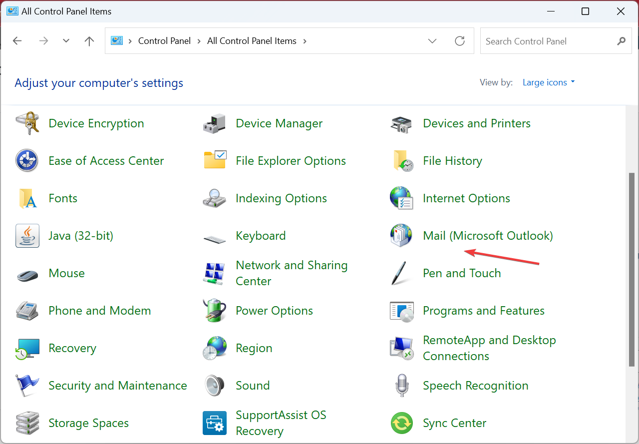639x444 pixels.
Task: Open the Network and Sharing Center icon
Action: pyautogui.click(x=215, y=273)
